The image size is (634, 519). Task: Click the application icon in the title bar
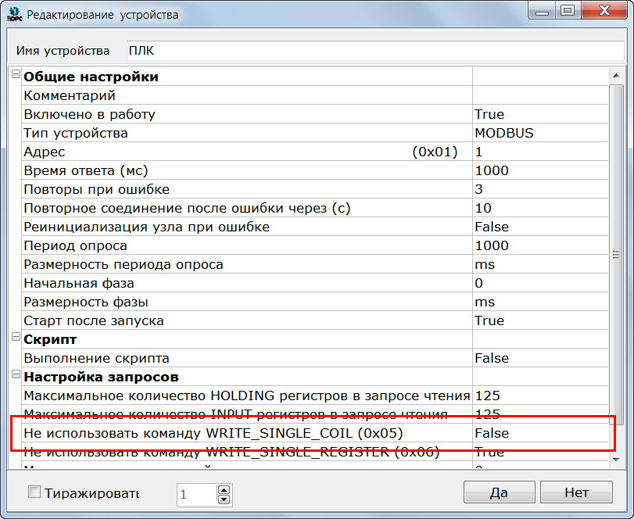14,14
